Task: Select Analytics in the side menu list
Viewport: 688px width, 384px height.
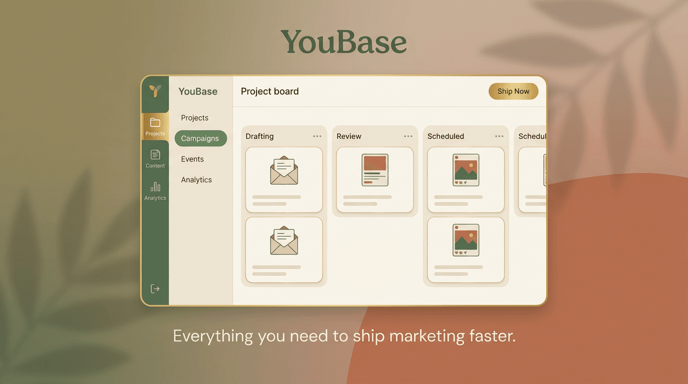Action: pos(196,179)
